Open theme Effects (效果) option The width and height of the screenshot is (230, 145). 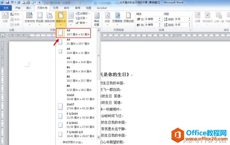pyautogui.click(x=15, y=24)
